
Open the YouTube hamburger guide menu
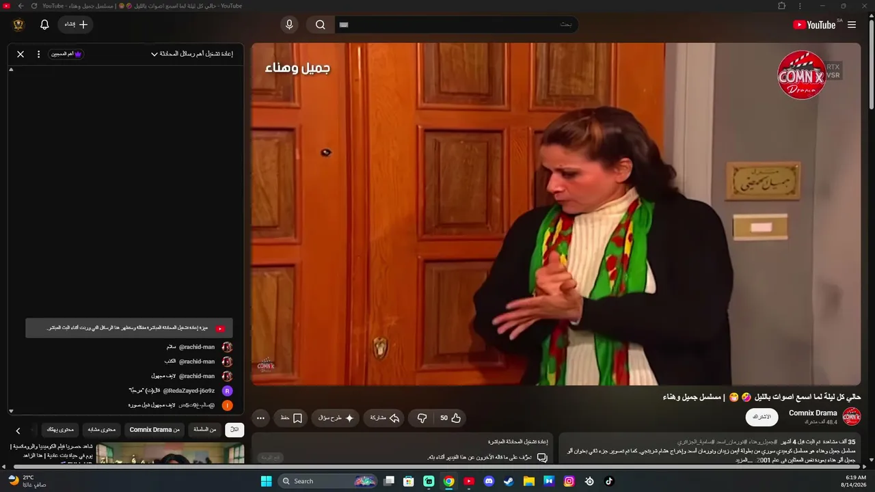pos(852,25)
